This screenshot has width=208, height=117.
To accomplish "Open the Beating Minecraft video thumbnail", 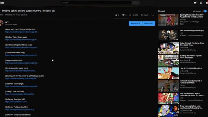I will point(168,20).
